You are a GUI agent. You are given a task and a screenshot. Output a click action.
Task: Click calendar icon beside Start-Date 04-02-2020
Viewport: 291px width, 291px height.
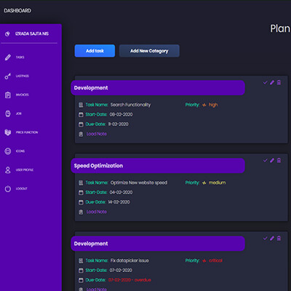[81, 192]
